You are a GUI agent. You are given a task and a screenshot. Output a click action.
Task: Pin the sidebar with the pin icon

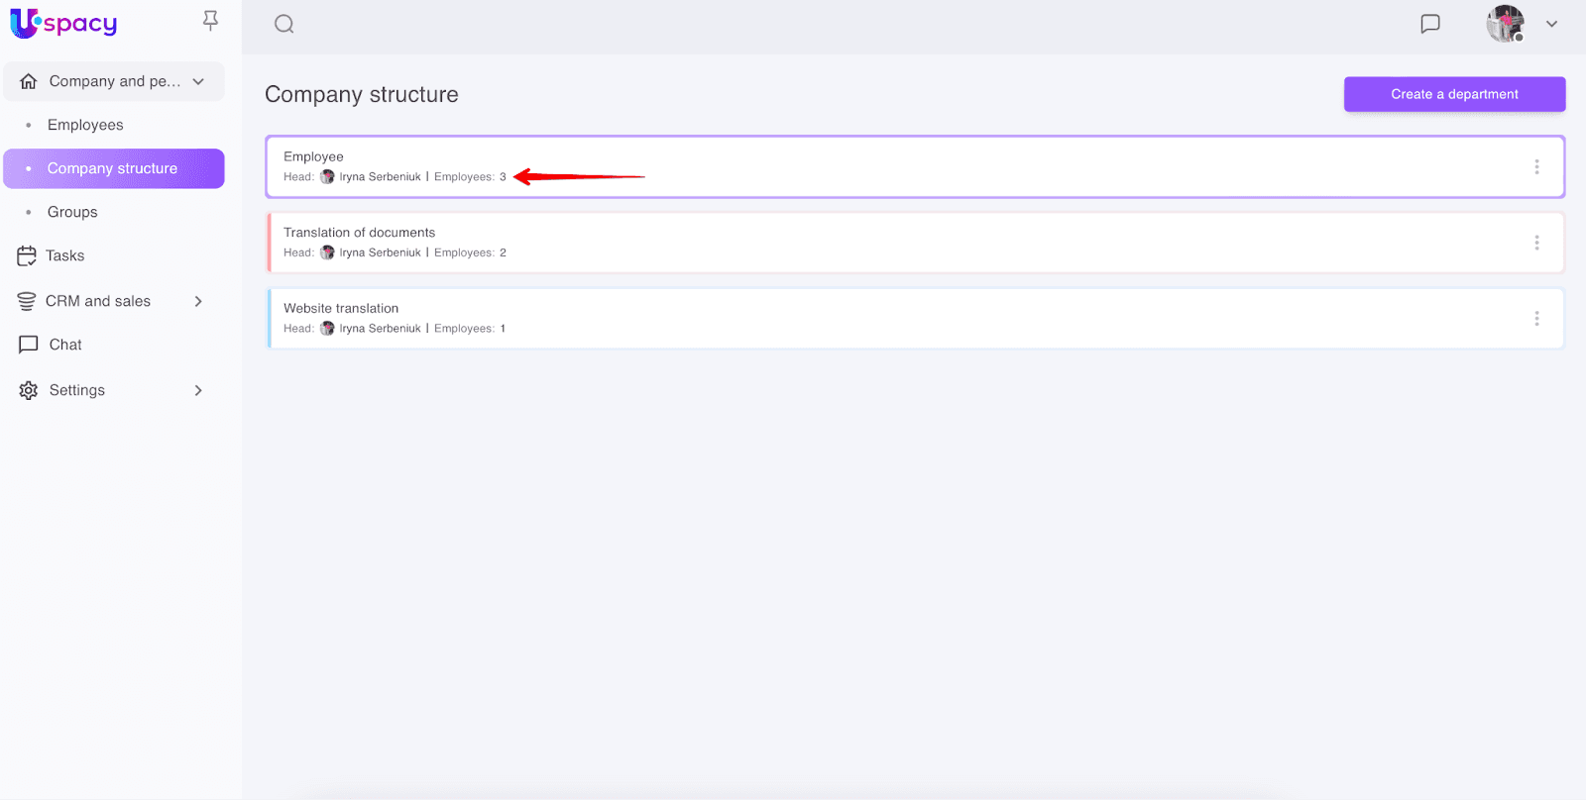[210, 21]
